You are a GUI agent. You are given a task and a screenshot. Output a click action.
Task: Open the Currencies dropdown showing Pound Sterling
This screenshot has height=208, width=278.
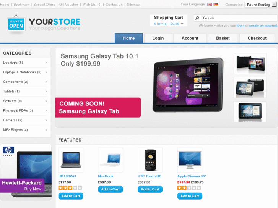pyautogui.click(x=260, y=5)
